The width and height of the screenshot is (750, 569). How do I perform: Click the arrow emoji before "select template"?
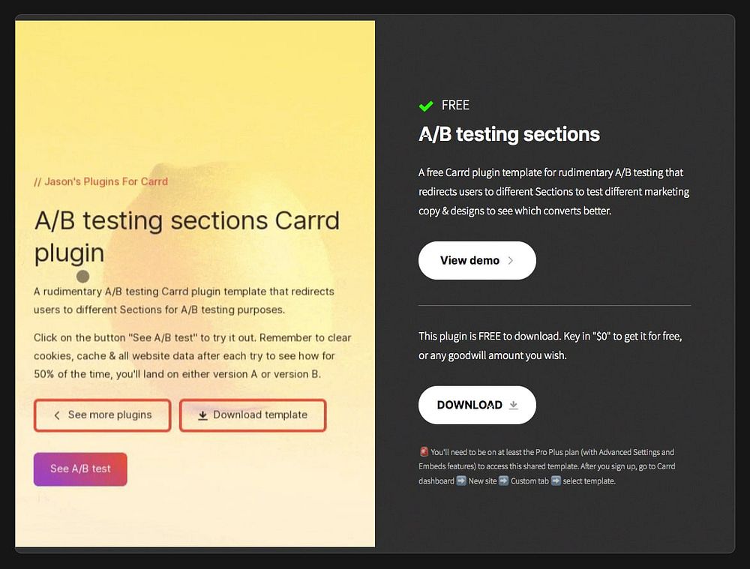pyautogui.click(x=556, y=481)
